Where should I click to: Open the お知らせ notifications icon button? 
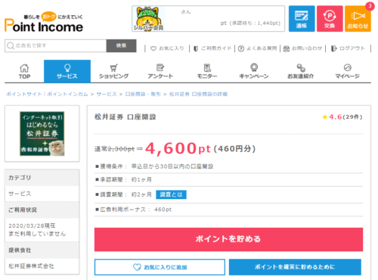click(358, 19)
